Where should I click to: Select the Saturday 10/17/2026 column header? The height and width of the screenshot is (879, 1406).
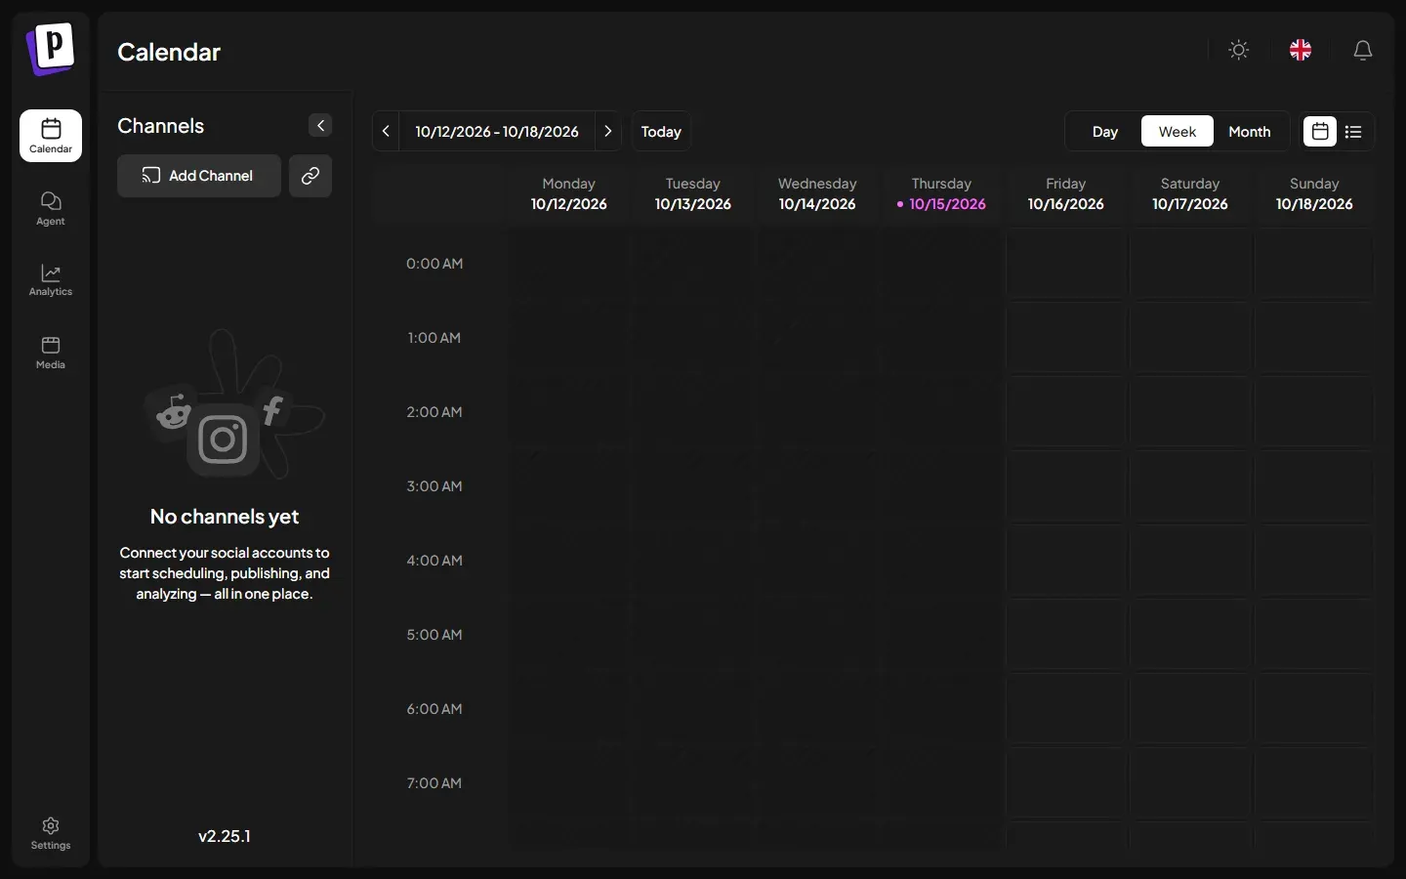1190,193
